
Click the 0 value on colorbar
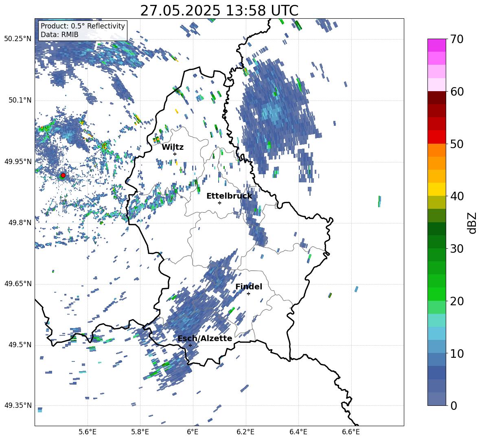pos(454,405)
